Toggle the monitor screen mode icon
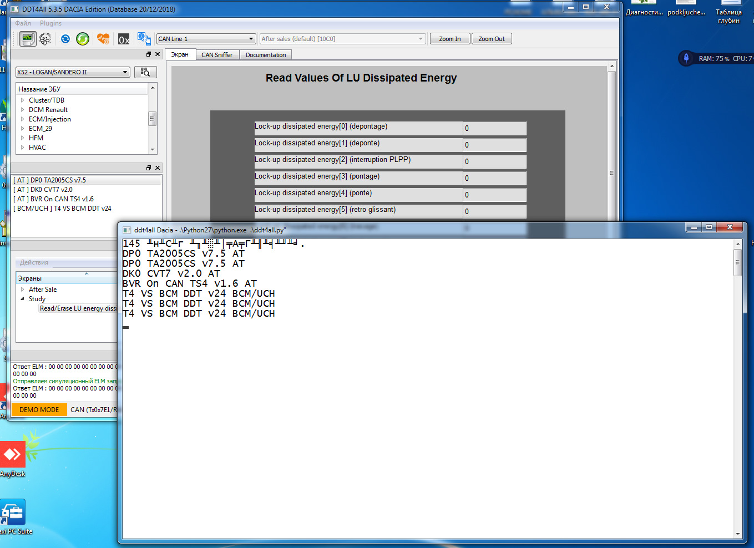Image resolution: width=754 pixels, height=548 pixels. click(28, 39)
